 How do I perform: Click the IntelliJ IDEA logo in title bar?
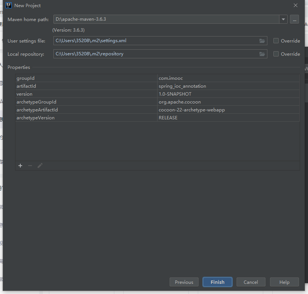click(x=9, y=5)
